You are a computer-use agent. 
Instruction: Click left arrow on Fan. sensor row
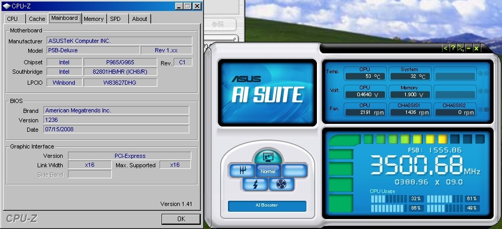[x=481, y=110]
